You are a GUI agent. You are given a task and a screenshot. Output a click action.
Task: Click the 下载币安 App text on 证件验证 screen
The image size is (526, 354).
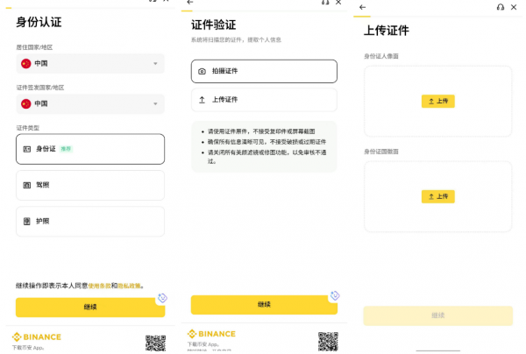(x=203, y=344)
